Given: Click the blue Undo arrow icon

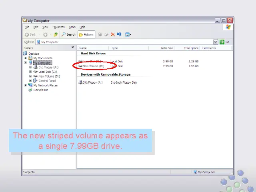Looking at the screenshot, I should click(x=119, y=34).
